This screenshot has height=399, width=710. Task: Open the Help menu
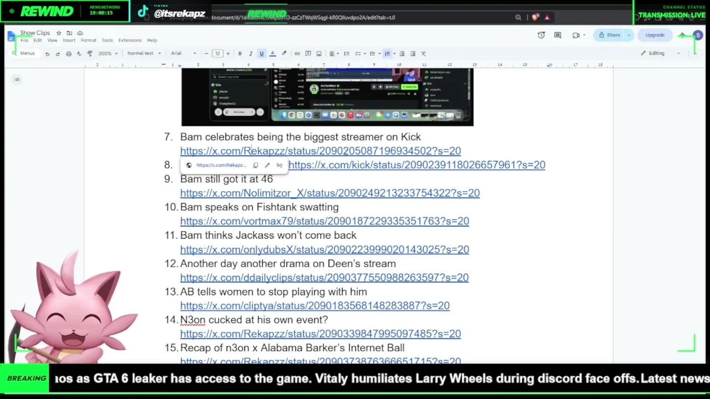[x=152, y=40]
